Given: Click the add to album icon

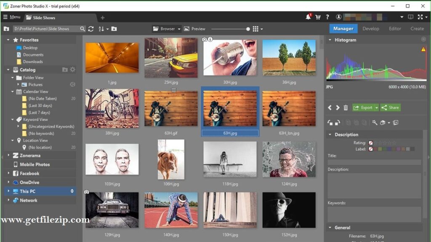Looking at the screenshot, I should pyautogui.click(x=396, y=123).
